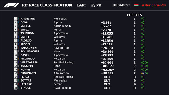This screenshot has width=169, height=95.
Task: Click Perez's intermediate tyre icon
Action: [143, 77]
